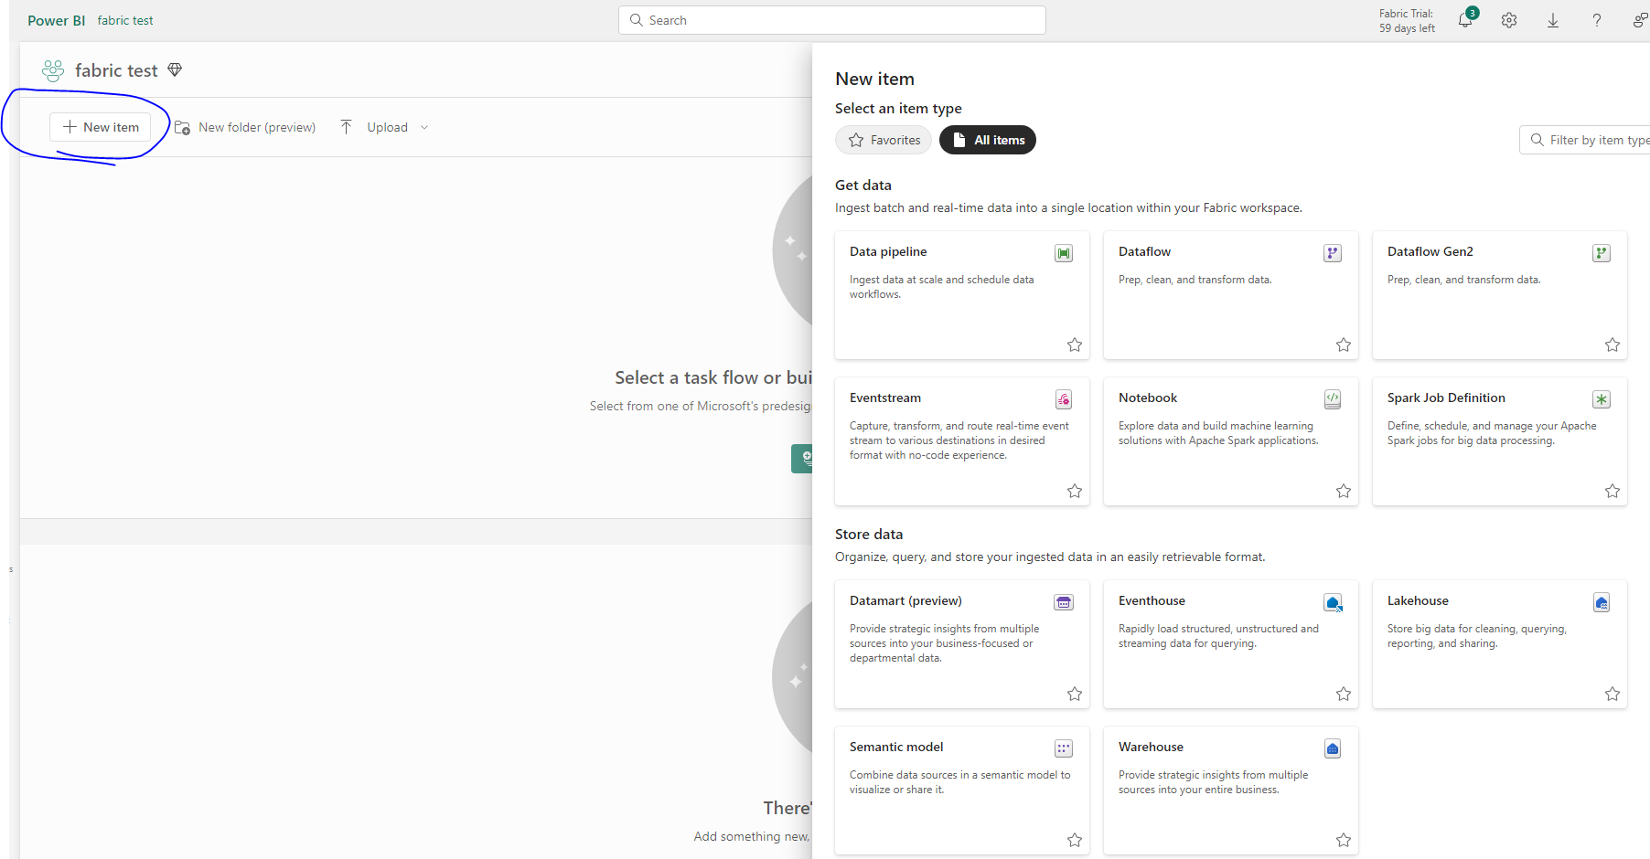This screenshot has height=859, width=1650.
Task: Click the Data pipeline item icon
Action: click(x=1064, y=253)
